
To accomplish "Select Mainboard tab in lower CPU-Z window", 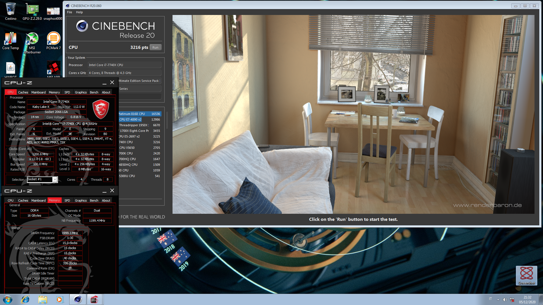I will pos(38,201).
